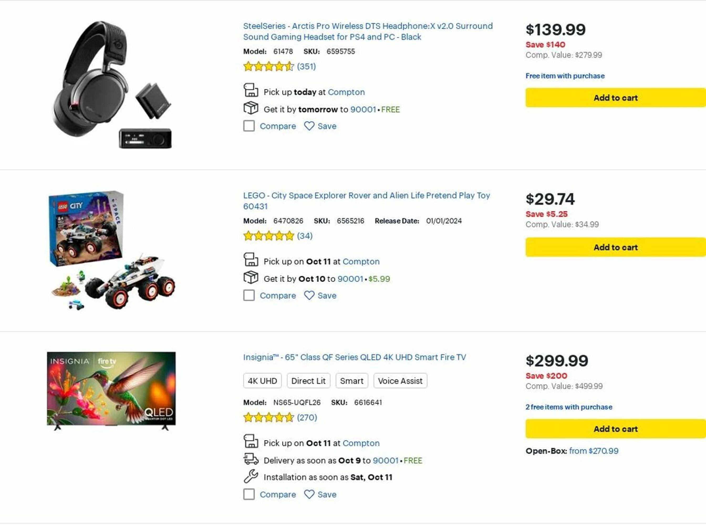The width and height of the screenshot is (706, 525).
Task: Click the store pickup icon for SteelSeries headset
Action: point(251,90)
